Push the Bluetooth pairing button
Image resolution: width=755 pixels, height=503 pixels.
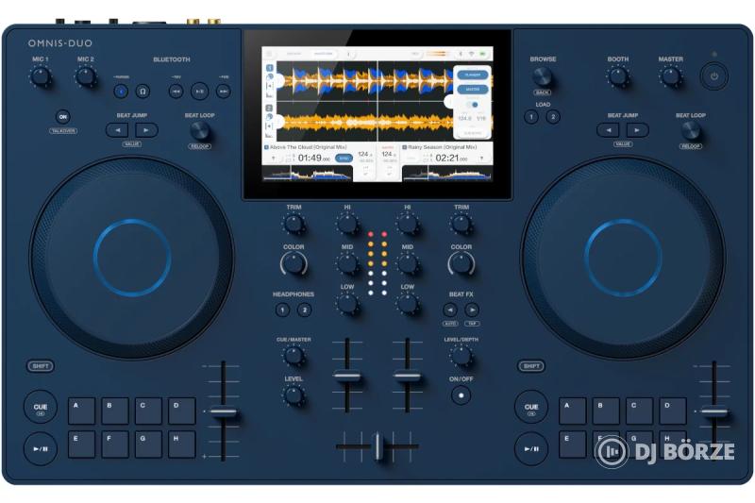tap(121, 91)
